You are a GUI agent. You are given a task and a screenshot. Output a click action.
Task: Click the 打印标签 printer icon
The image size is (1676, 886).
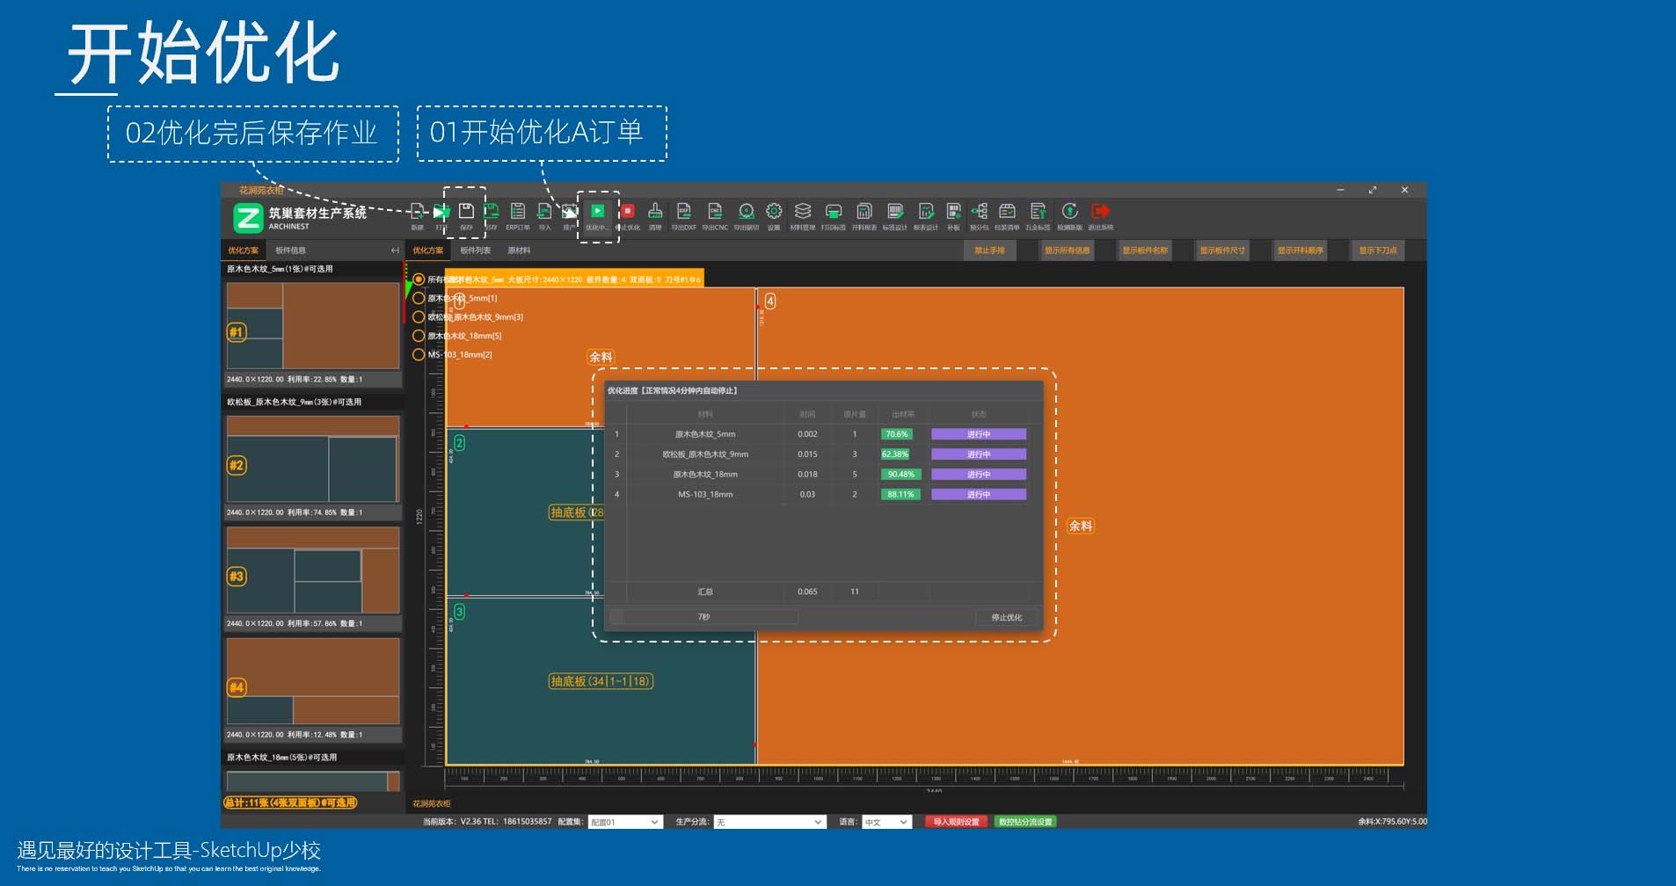[x=833, y=213]
